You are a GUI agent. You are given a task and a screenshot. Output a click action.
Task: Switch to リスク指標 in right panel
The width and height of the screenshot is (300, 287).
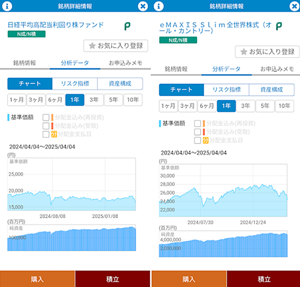pyautogui.click(x=226, y=90)
